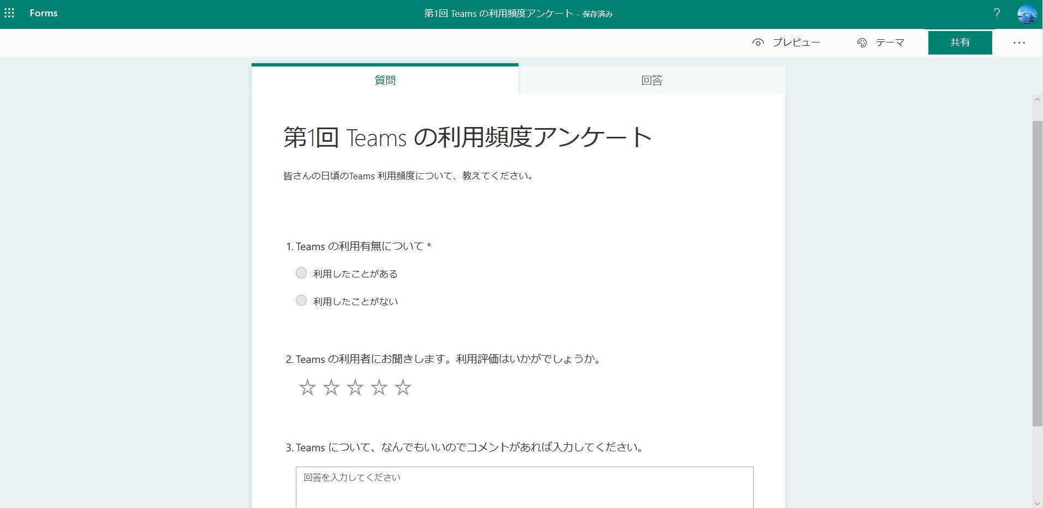Select the form description 皆さんの日頃のTeams text

(408, 176)
